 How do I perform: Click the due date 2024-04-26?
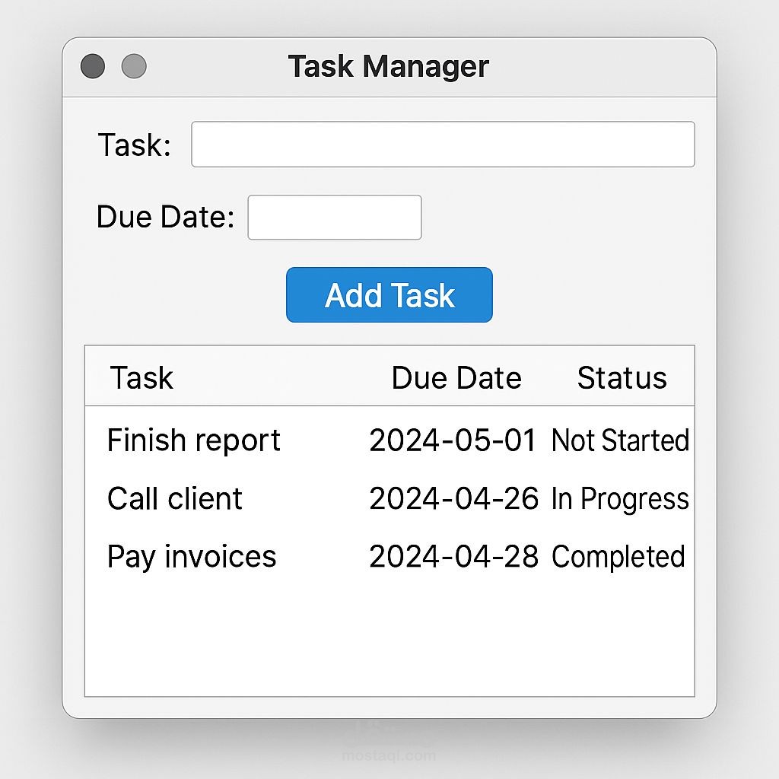tap(454, 499)
